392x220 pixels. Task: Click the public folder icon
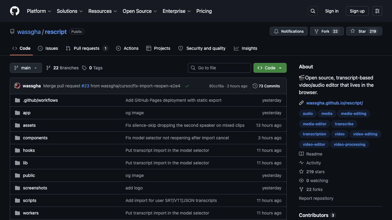click(x=17, y=175)
